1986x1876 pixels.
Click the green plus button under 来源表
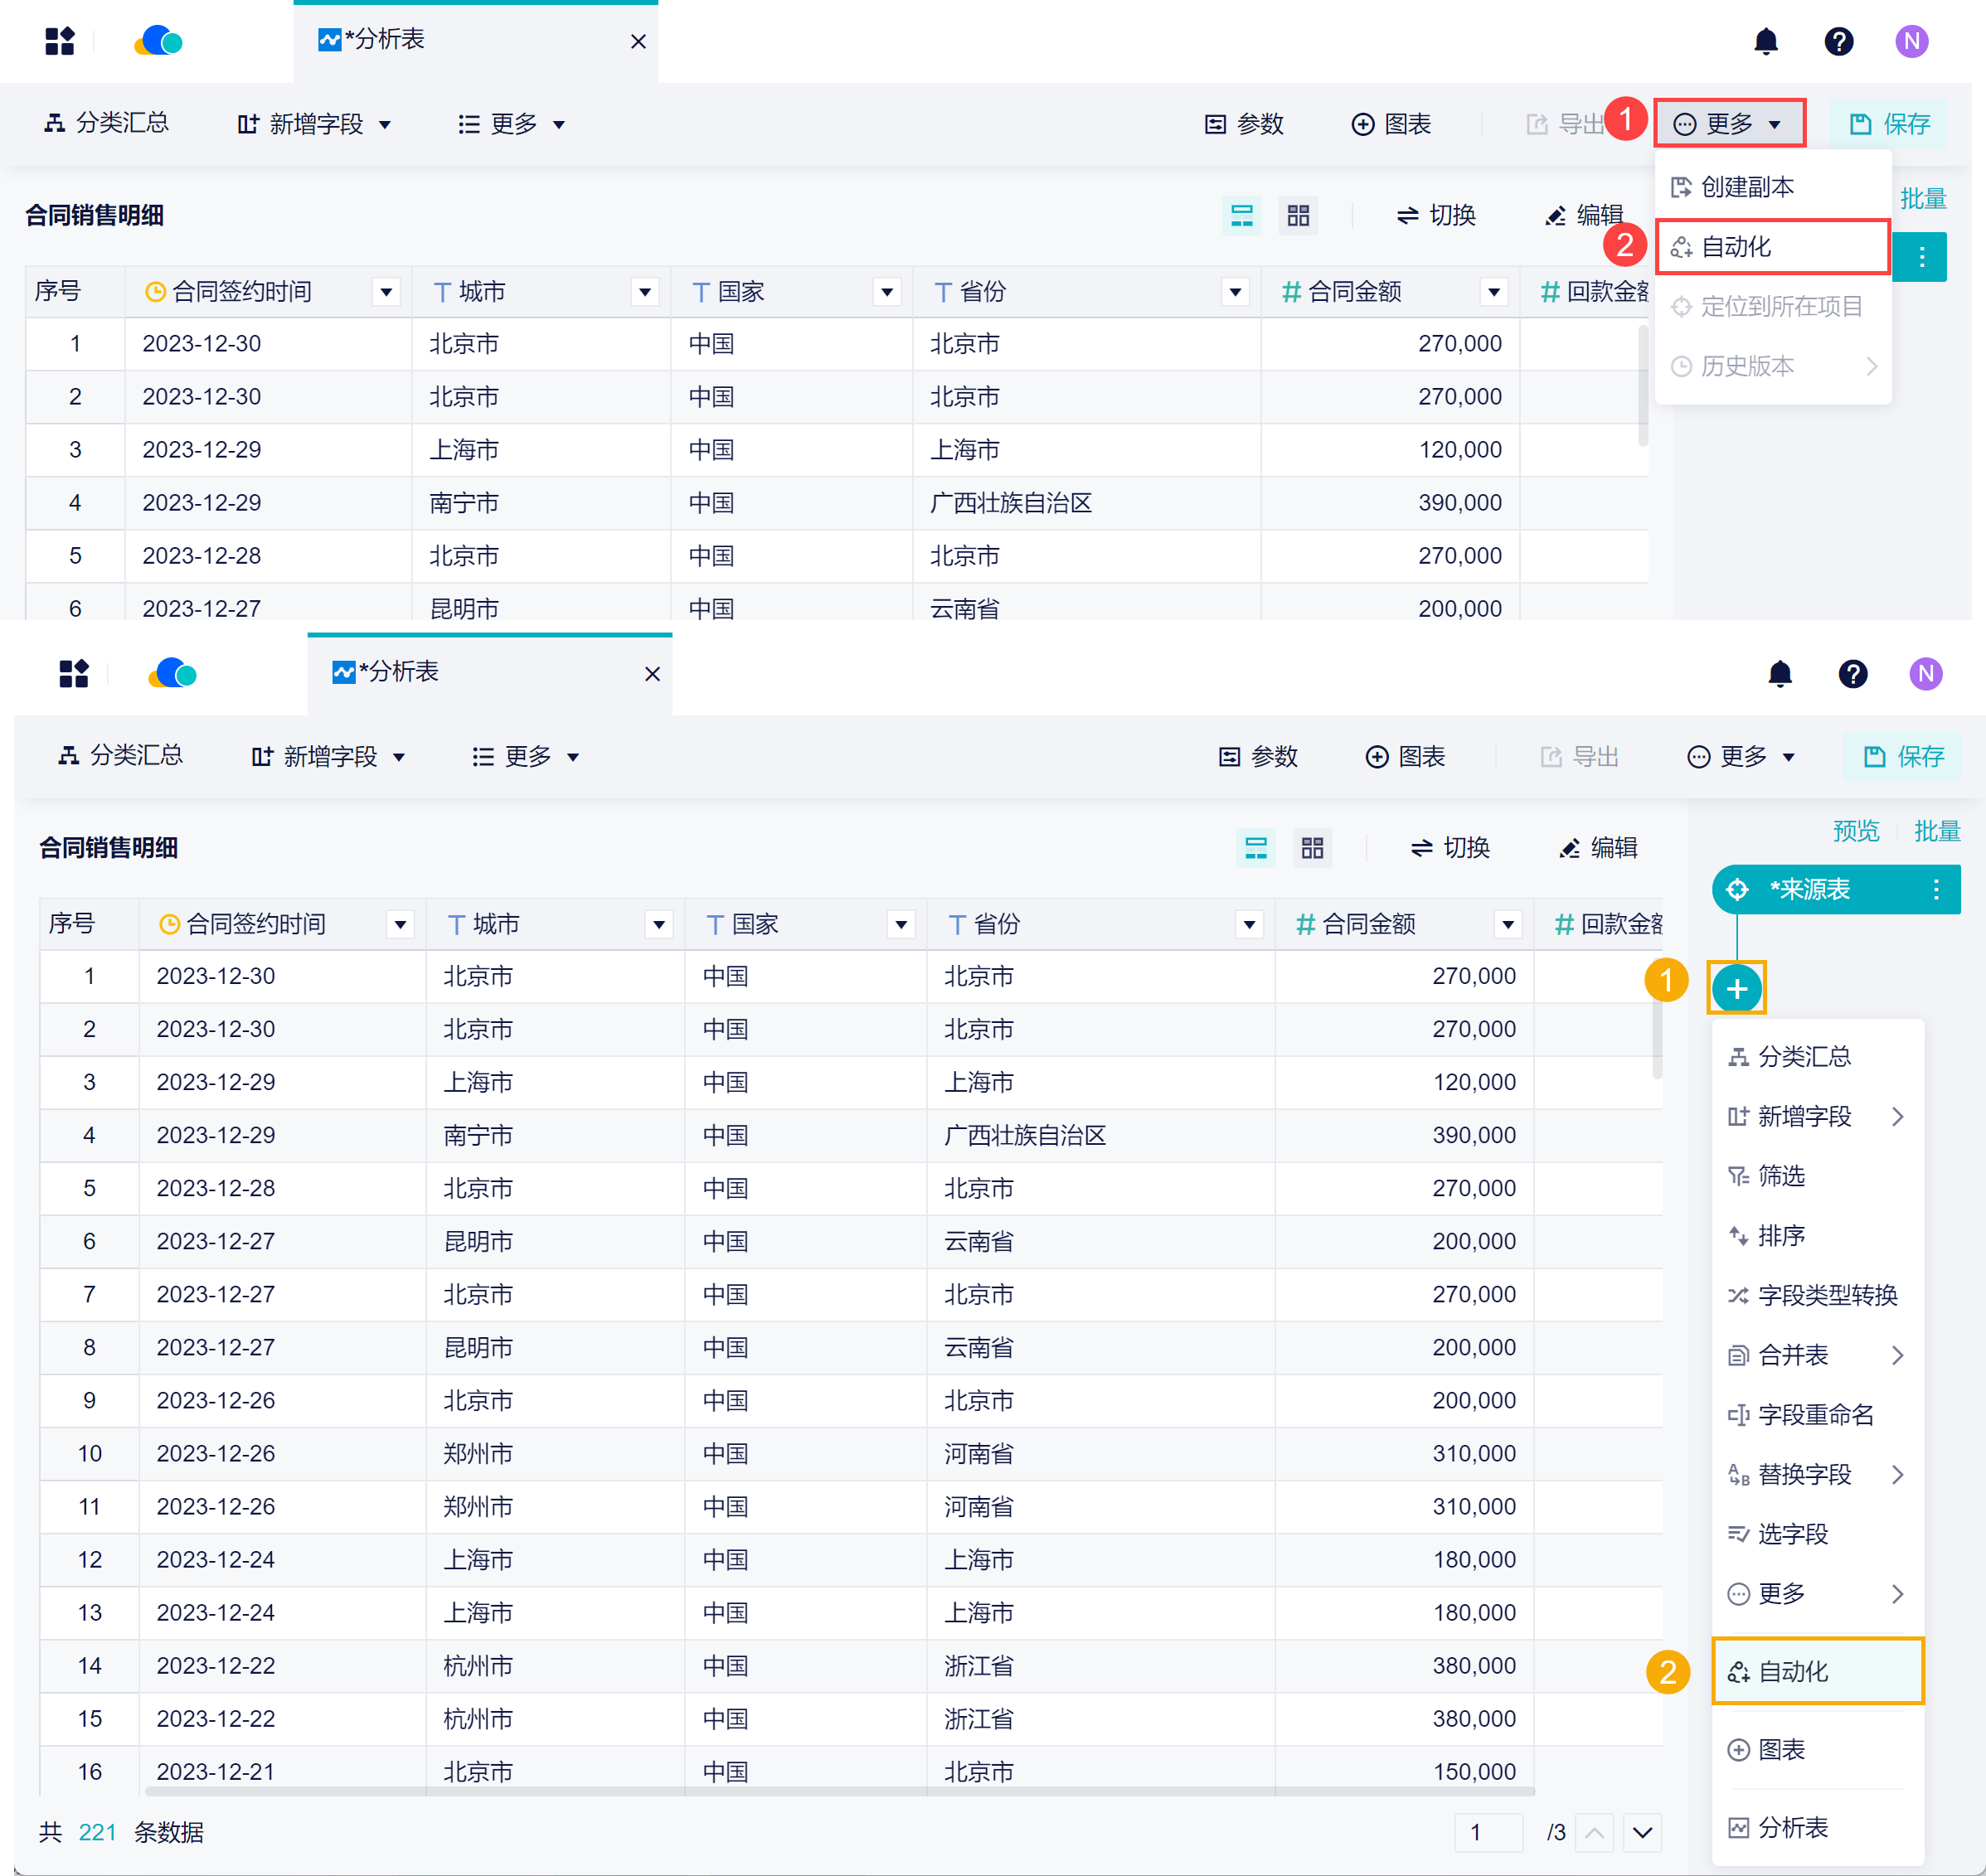click(1737, 989)
